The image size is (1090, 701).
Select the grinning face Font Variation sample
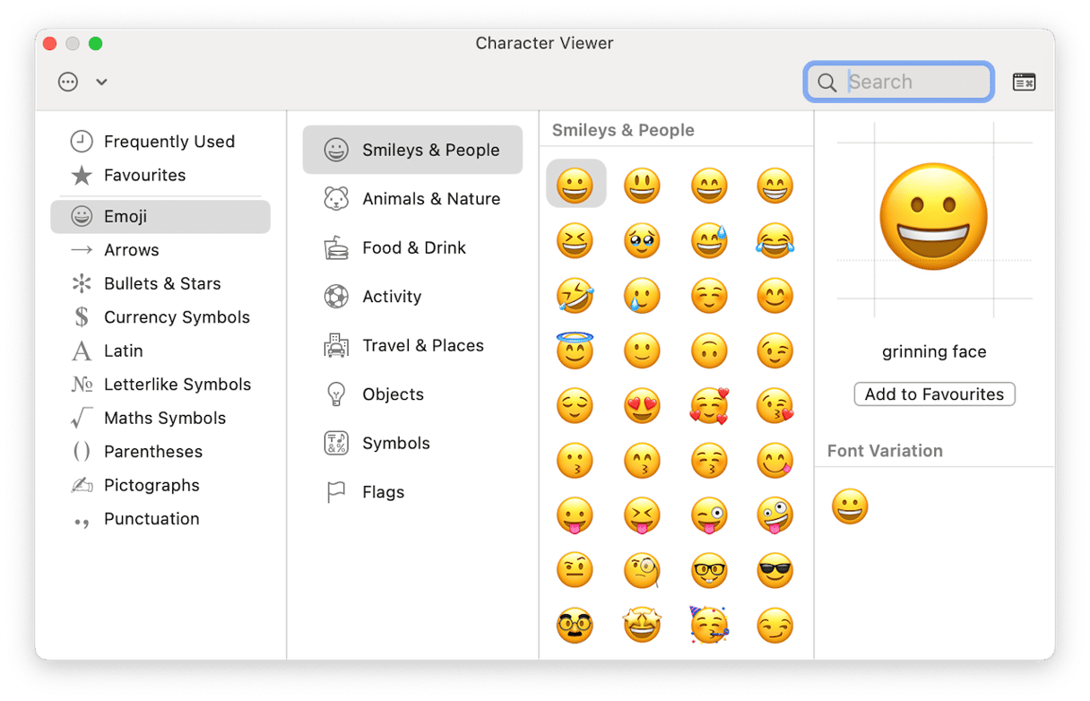click(849, 506)
